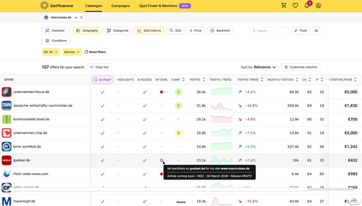Viewport: 362px width, 206px height.
Task: Click Copy link button
Action: point(99,67)
